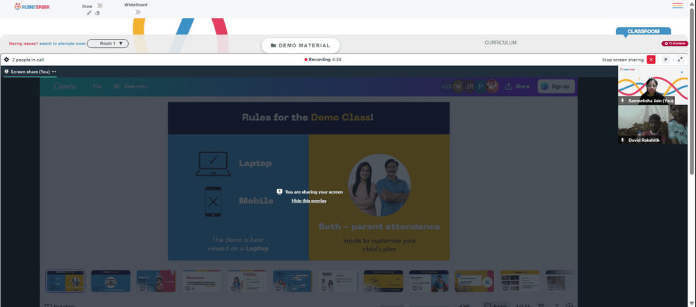Click Canva View only eye indicator

tap(130, 86)
